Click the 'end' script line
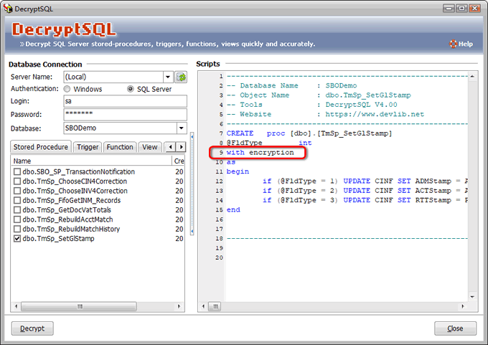Image resolution: width=488 pixels, height=345 pixels. 233,210
